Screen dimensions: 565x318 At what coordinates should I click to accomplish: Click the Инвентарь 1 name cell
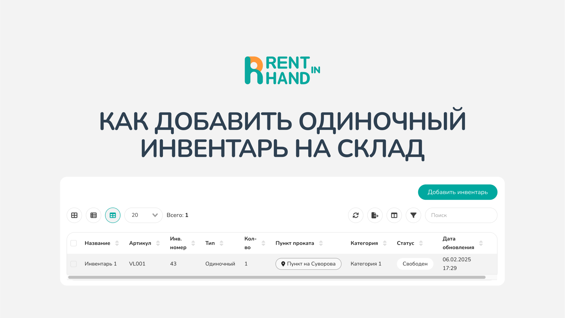click(x=101, y=264)
